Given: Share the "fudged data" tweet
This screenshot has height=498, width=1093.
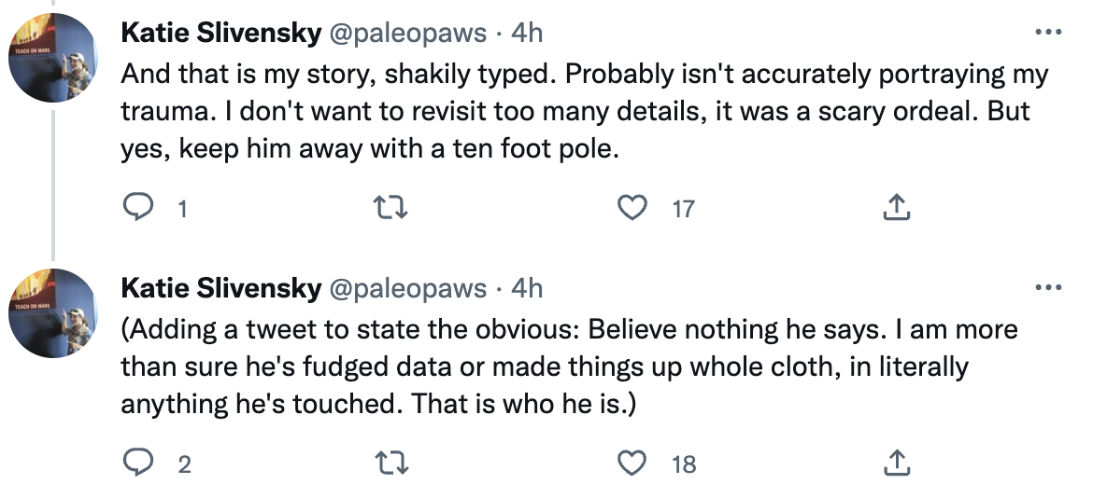Looking at the screenshot, I should [x=896, y=463].
